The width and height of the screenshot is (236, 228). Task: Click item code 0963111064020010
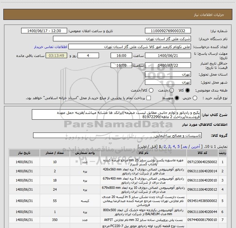(202, 180)
